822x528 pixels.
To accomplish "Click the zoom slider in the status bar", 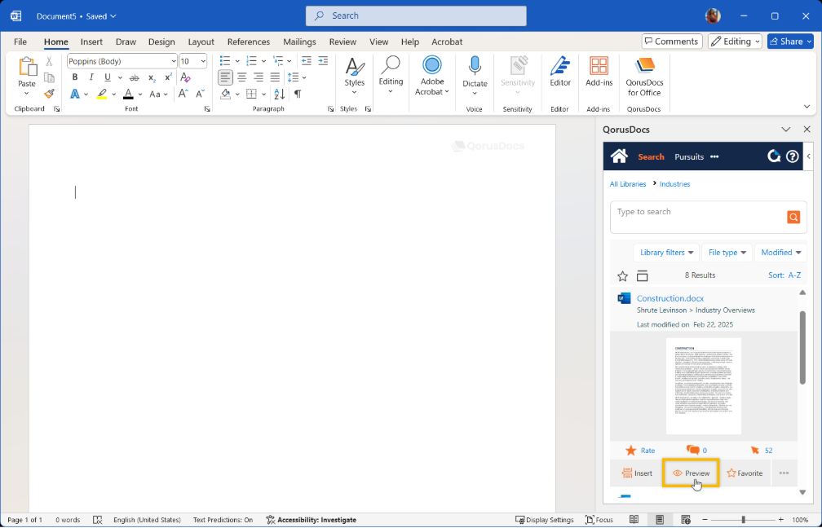I will coord(743,520).
